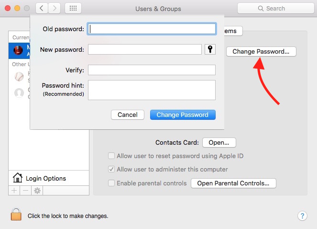Enable parental controls checkbox

(x=111, y=183)
